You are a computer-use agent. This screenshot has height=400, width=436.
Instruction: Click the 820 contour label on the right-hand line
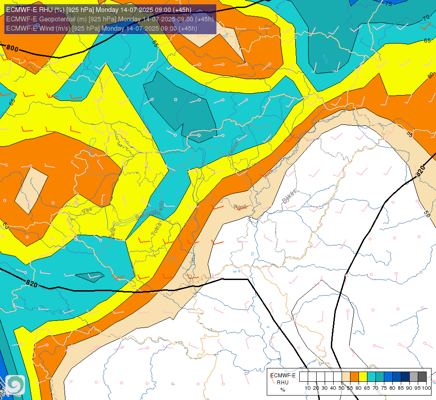pyautogui.click(x=421, y=171)
